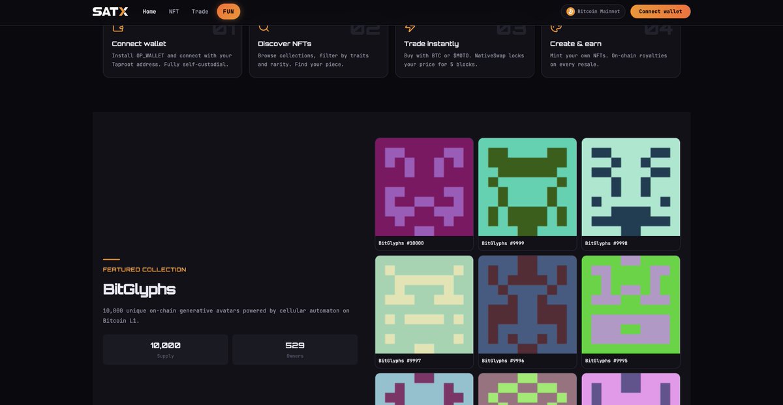Screen dimensions: 783x405
Task: Click 'Mint your own NFTs' description text
Action: [608, 60]
